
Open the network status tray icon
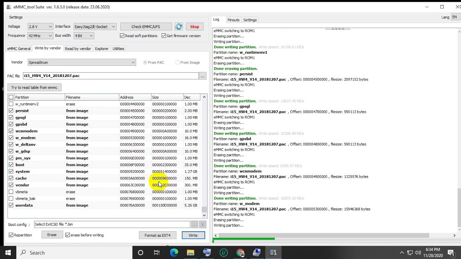click(410, 253)
